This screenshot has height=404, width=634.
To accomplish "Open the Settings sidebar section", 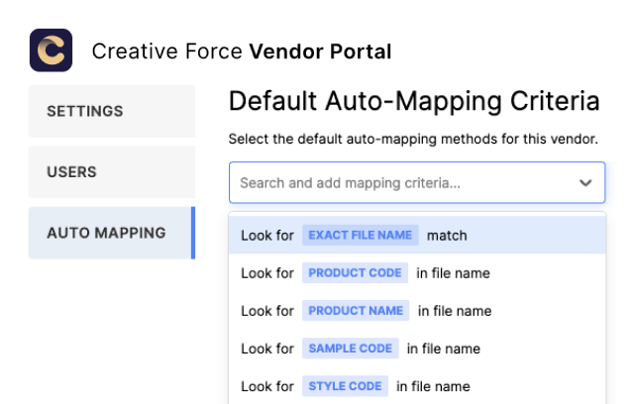I will (112, 111).
